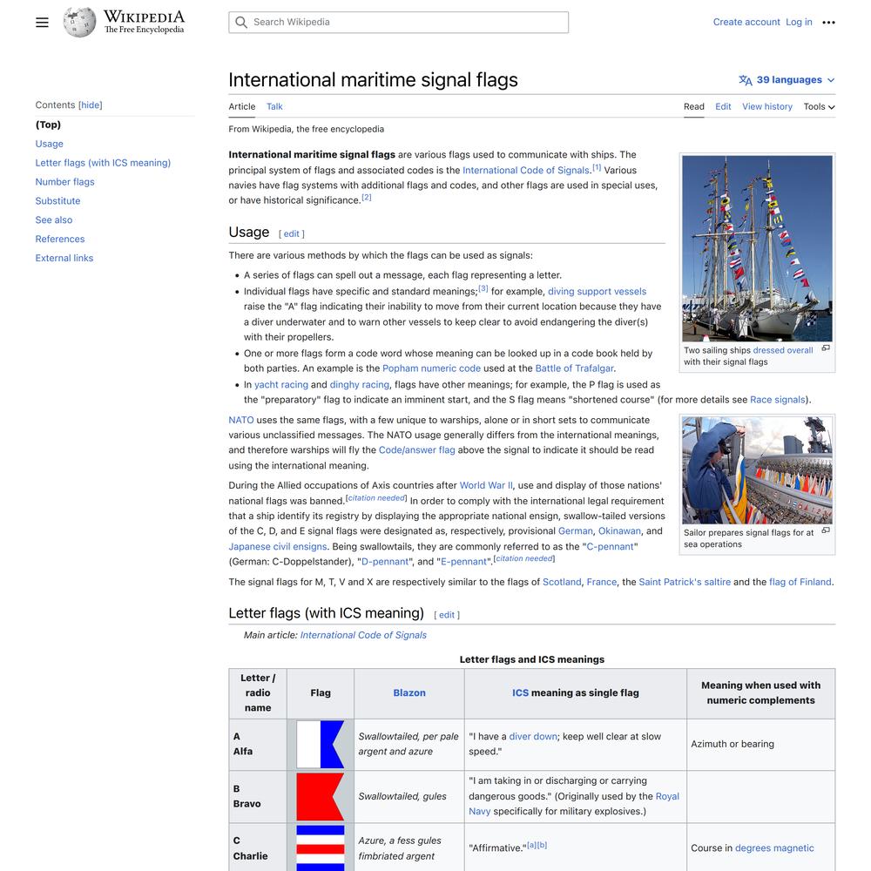Open the Bravo flag image
871x871 pixels.
coord(320,797)
